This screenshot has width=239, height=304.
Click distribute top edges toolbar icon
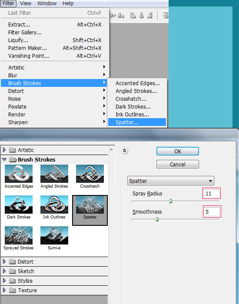click(166, 15)
